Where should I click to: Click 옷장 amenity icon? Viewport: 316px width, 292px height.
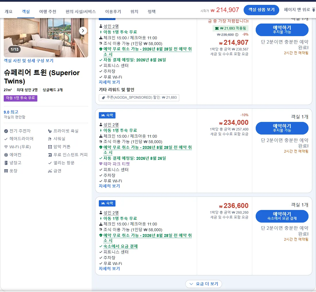point(6,171)
